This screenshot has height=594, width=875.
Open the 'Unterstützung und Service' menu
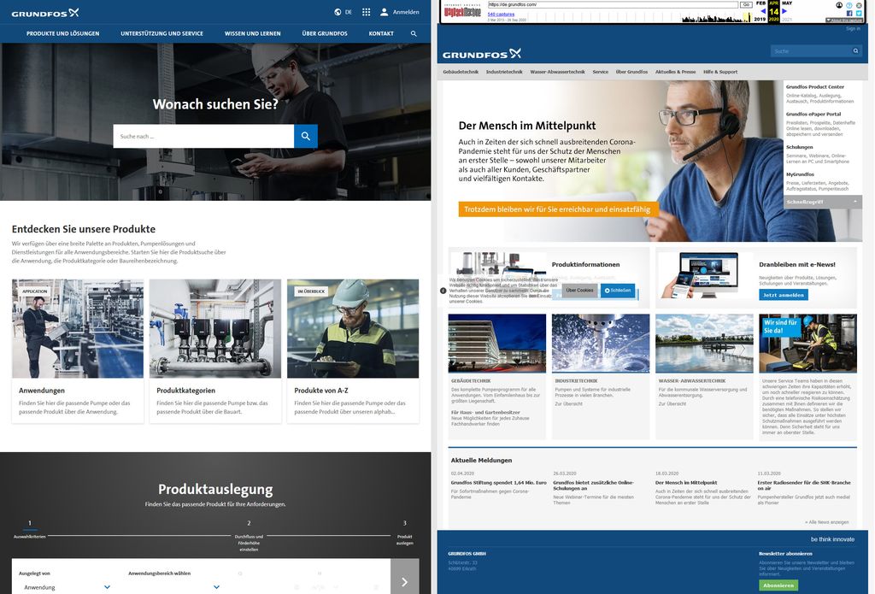161,33
